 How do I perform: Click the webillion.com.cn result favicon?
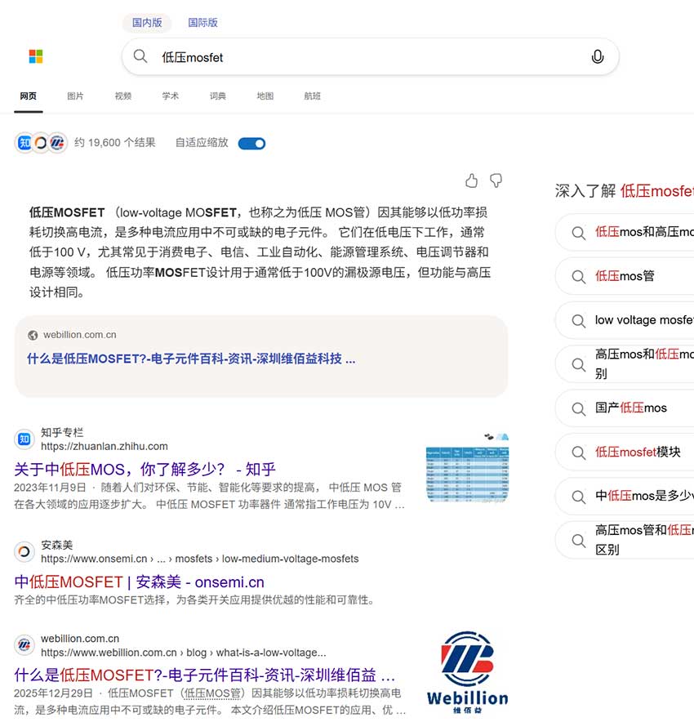(x=24, y=645)
